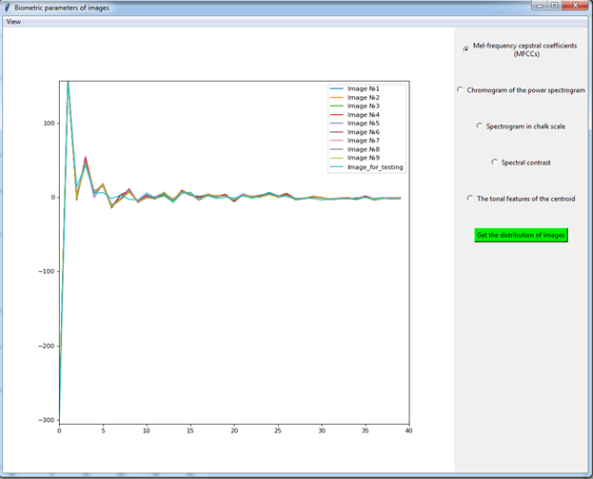The image size is (593, 479).
Task: Click x-axis tick label 20
Action: click(234, 431)
